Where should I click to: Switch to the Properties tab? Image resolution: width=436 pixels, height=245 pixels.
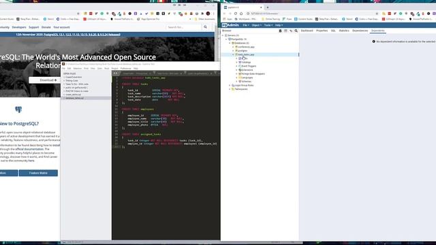point(322,31)
